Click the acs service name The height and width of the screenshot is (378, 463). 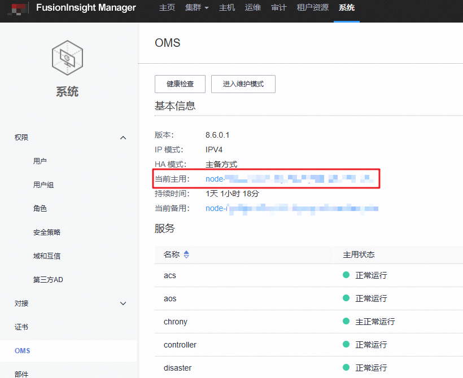170,275
